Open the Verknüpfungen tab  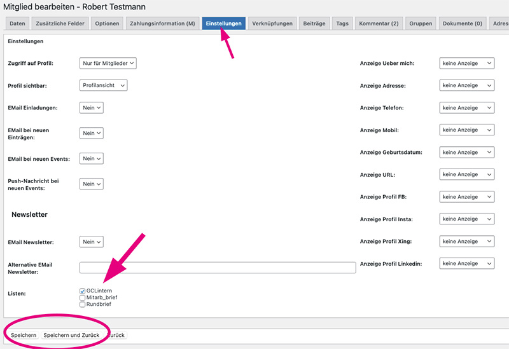(x=272, y=24)
